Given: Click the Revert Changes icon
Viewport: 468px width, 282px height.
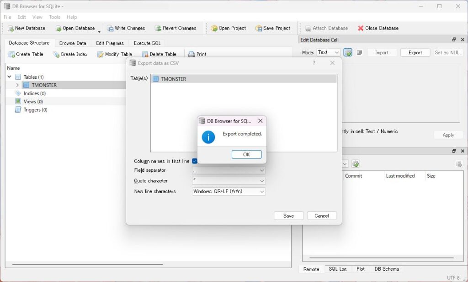Looking at the screenshot, I should [158, 28].
